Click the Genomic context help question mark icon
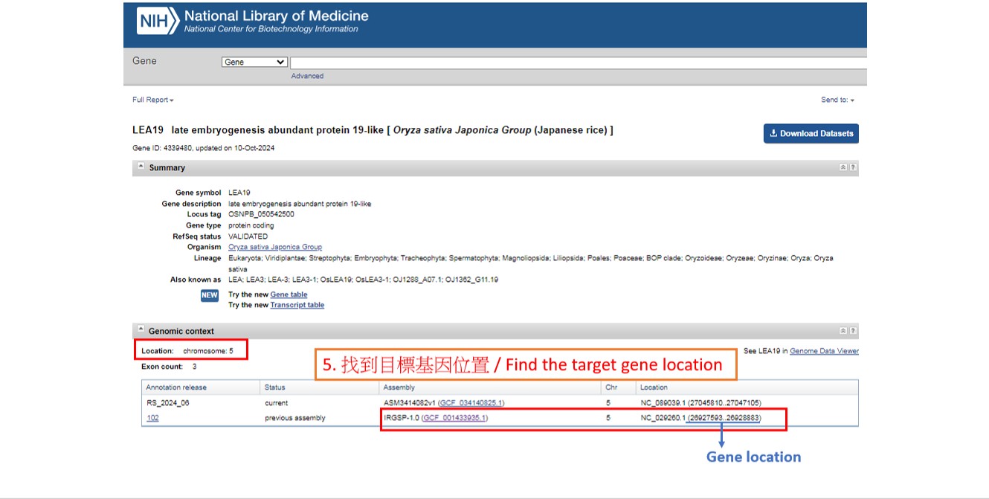 point(853,331)
